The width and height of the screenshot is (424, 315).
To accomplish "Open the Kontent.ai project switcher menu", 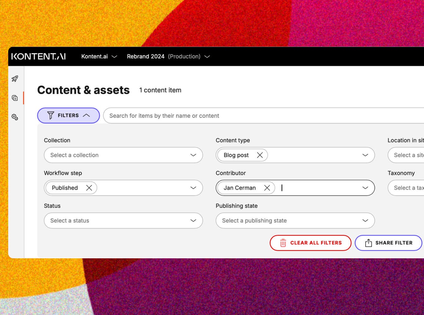I will [99, 56].
